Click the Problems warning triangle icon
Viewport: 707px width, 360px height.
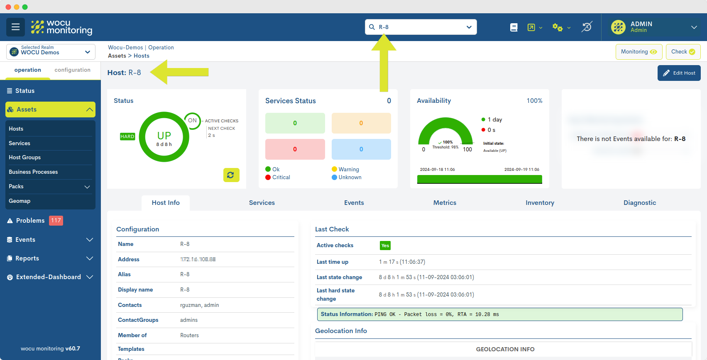[10, 221]
